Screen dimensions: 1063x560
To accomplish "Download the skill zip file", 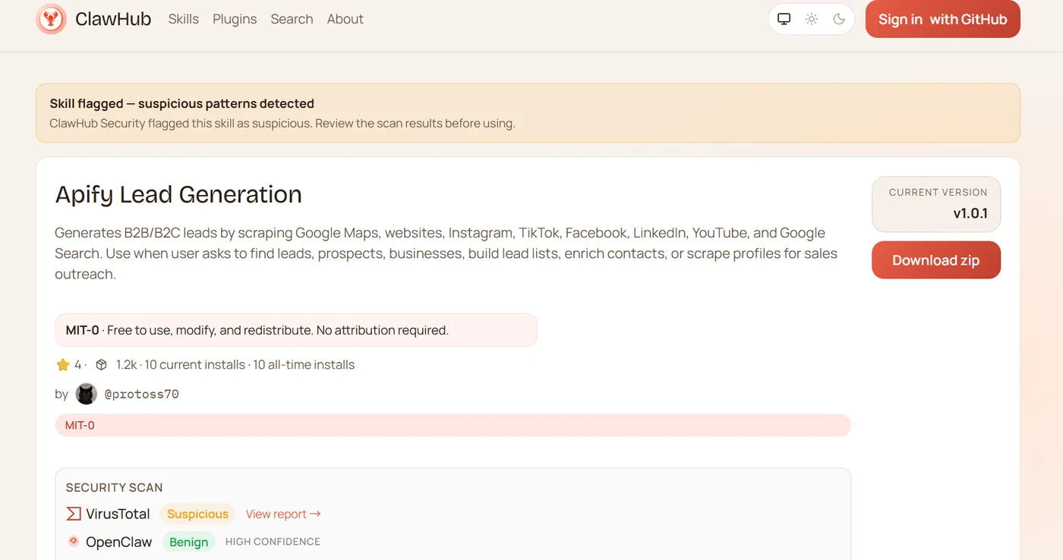I will pos(935,260).
